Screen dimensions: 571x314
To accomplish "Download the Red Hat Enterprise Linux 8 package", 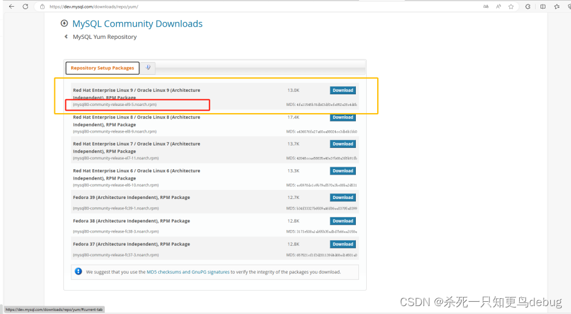I will tap(342, 117).
